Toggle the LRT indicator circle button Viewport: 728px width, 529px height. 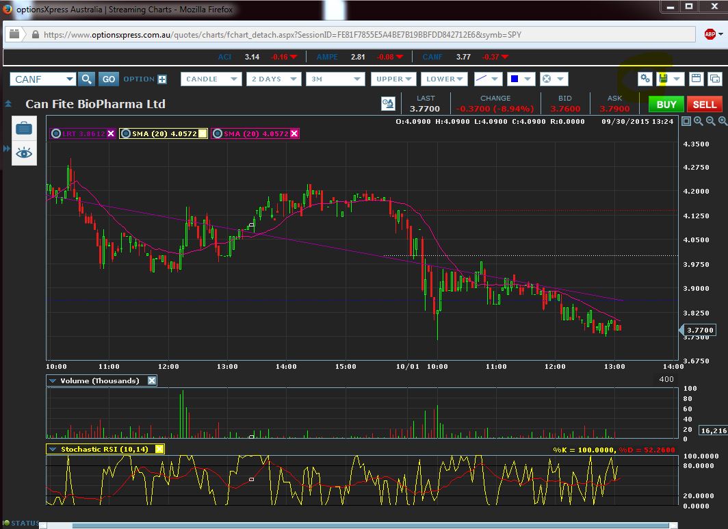tap(56, 133)
